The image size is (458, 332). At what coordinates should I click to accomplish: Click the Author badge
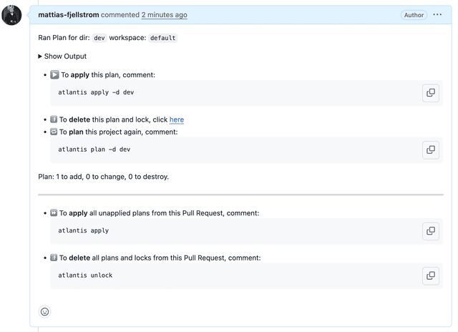pos(414,15)
